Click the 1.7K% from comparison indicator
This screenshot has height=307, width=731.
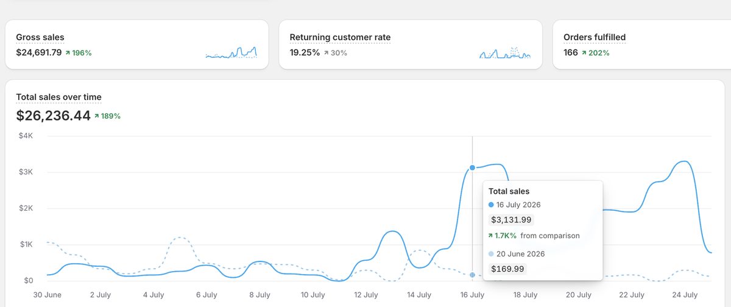coord(534,236)
